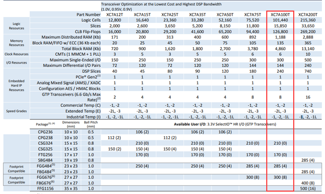This screenshot has height=194, width=325.
Task: Click the Clock Resources category cell
Action: click(16, 54)
